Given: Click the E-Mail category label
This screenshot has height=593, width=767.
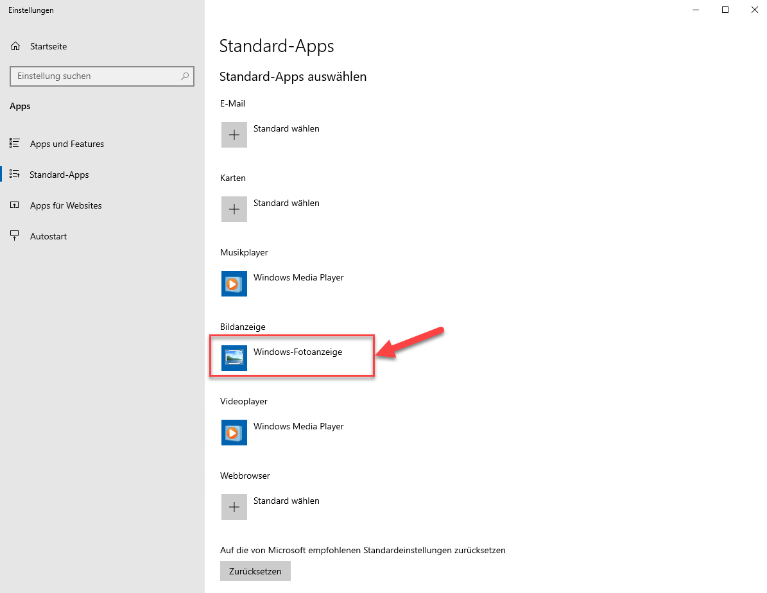Looking at the screenshot, I should 233,103.
